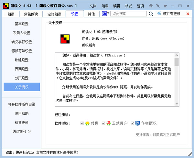The width and height of the screenshot is (194, 158).
Task: Toggle the 作者授权 checkbox
Action: tap(131, 123)
